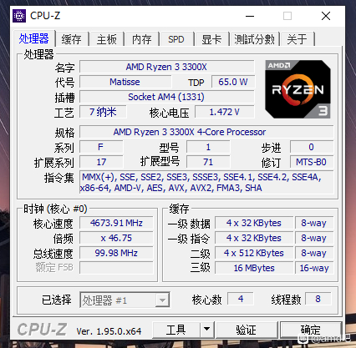Click the core speed value 4673.91 MHz
Image resolution: width=356 pixels, height=348 pixels.
tap(116, 223)
